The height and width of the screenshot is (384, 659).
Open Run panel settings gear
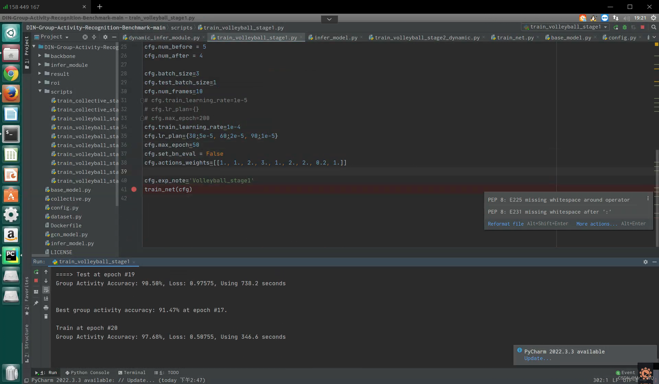click(x=645, y=262)
